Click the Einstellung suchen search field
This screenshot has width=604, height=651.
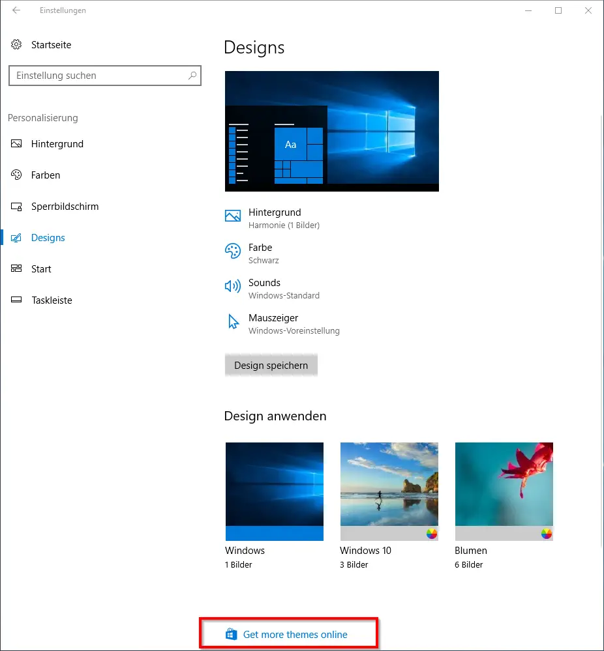tap(105, 76)
